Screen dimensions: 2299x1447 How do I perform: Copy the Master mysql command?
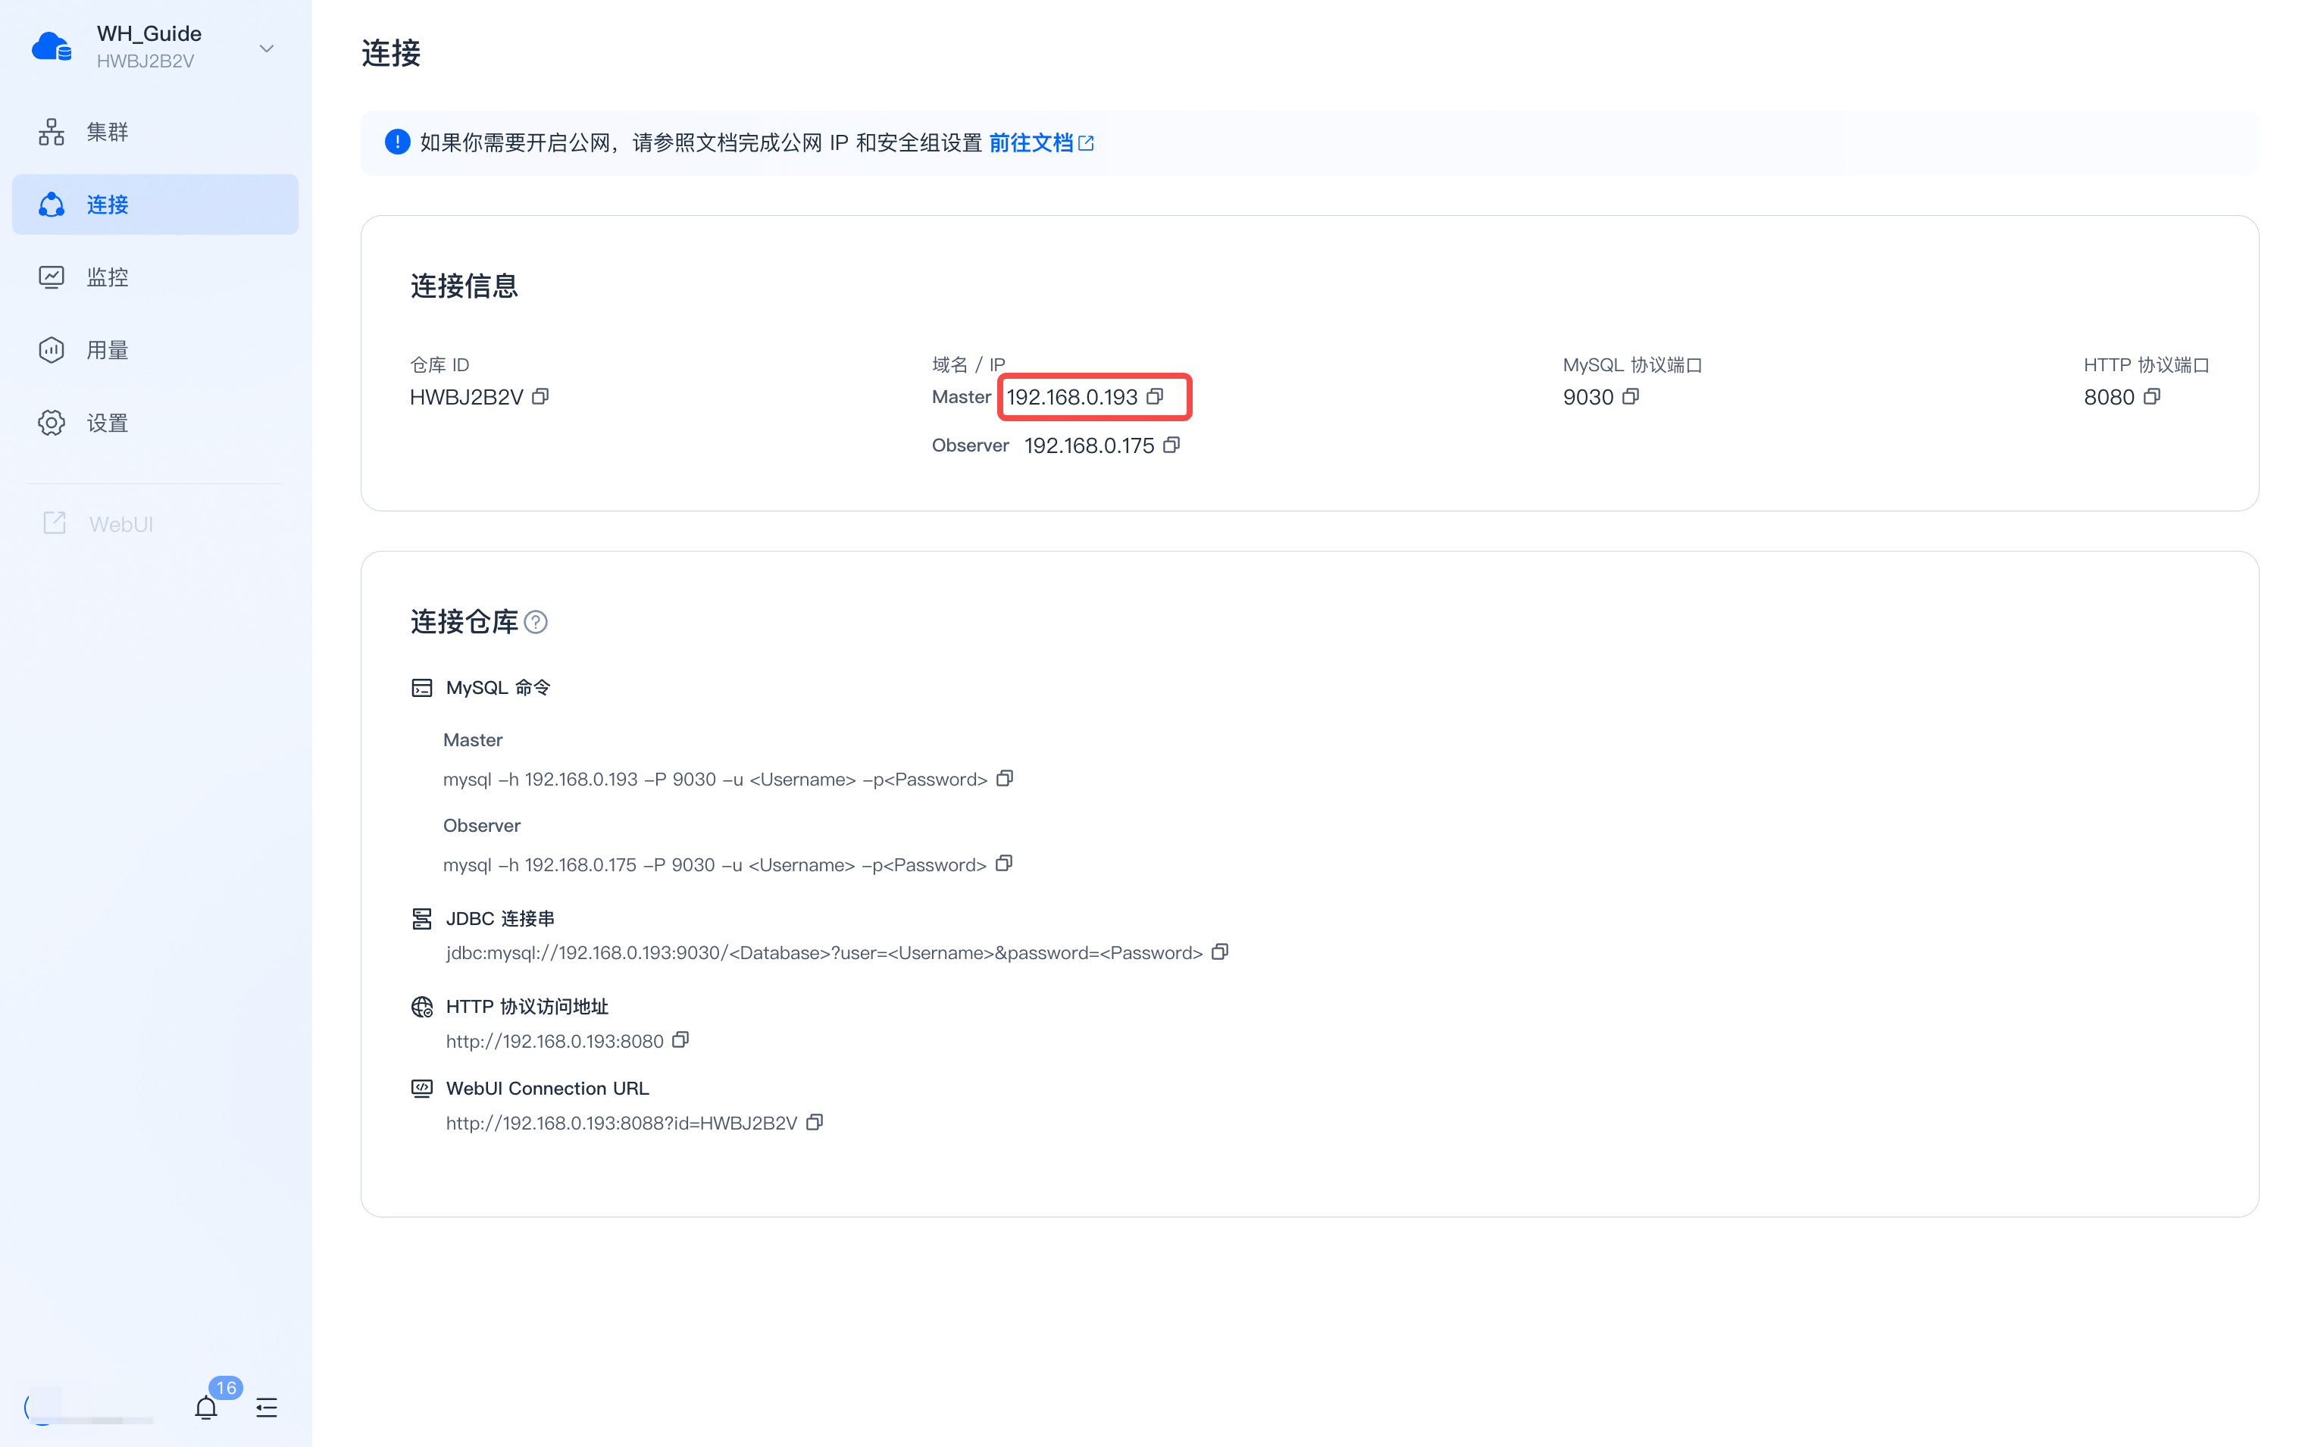click(1004, 779)
